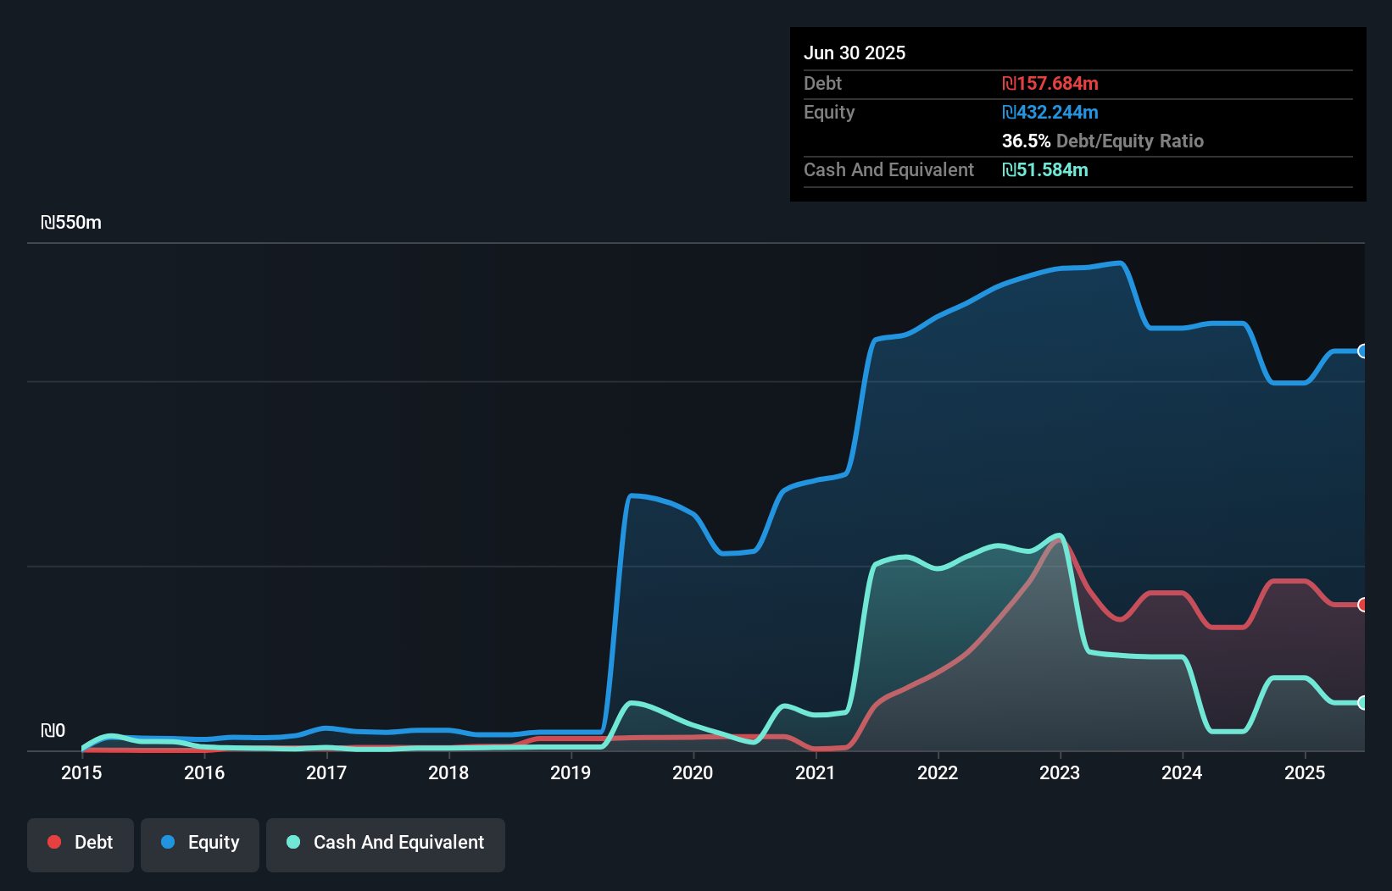Click the teal Cash And Equivalent dot icon

click(x=292, y=842)
